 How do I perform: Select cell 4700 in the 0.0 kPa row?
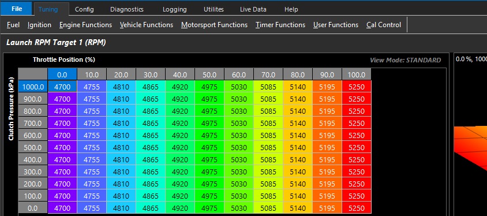62,208
